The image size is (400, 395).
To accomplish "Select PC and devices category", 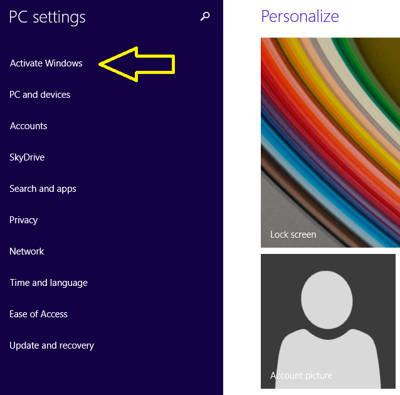I will [40, 95].
